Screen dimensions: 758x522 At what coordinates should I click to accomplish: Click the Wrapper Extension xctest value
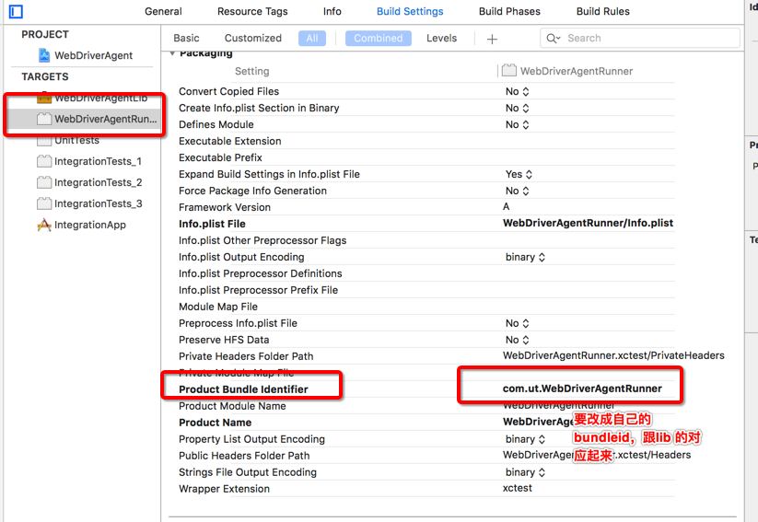tap(518, 488)
